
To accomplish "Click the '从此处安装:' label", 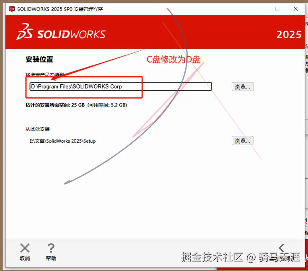I will (38, 129).
